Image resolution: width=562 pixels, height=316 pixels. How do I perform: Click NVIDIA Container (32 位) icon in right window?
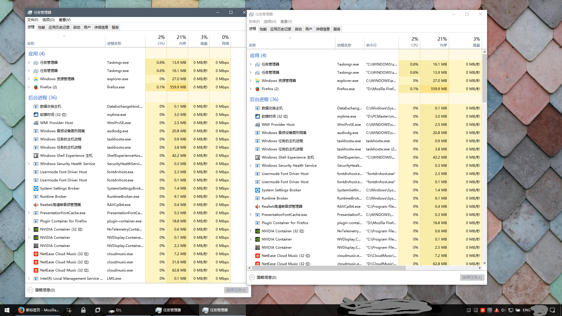[258, 231]
